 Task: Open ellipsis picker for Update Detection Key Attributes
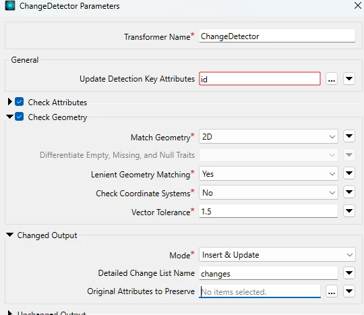coord(331,79)
